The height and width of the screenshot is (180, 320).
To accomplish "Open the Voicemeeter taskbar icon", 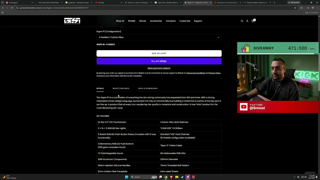I will click(x=193, y=177).
